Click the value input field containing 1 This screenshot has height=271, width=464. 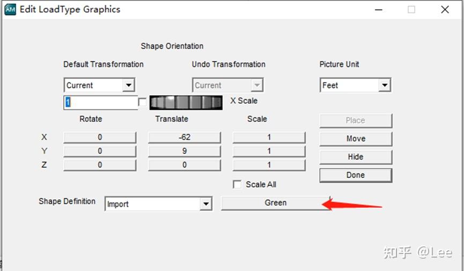(101, 102)
